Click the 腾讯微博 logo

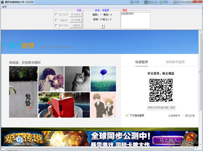tap(18, 46)
